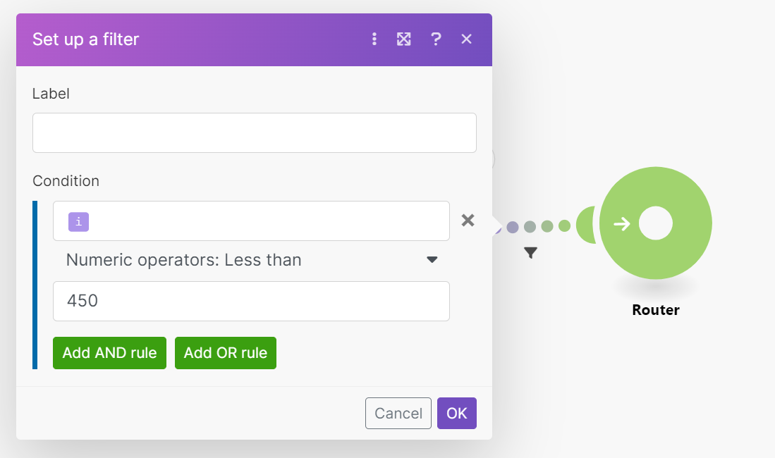Confirm the filter with OK
Screen dimensions: 775x458
pyautogui.click(x=456, y=414)
